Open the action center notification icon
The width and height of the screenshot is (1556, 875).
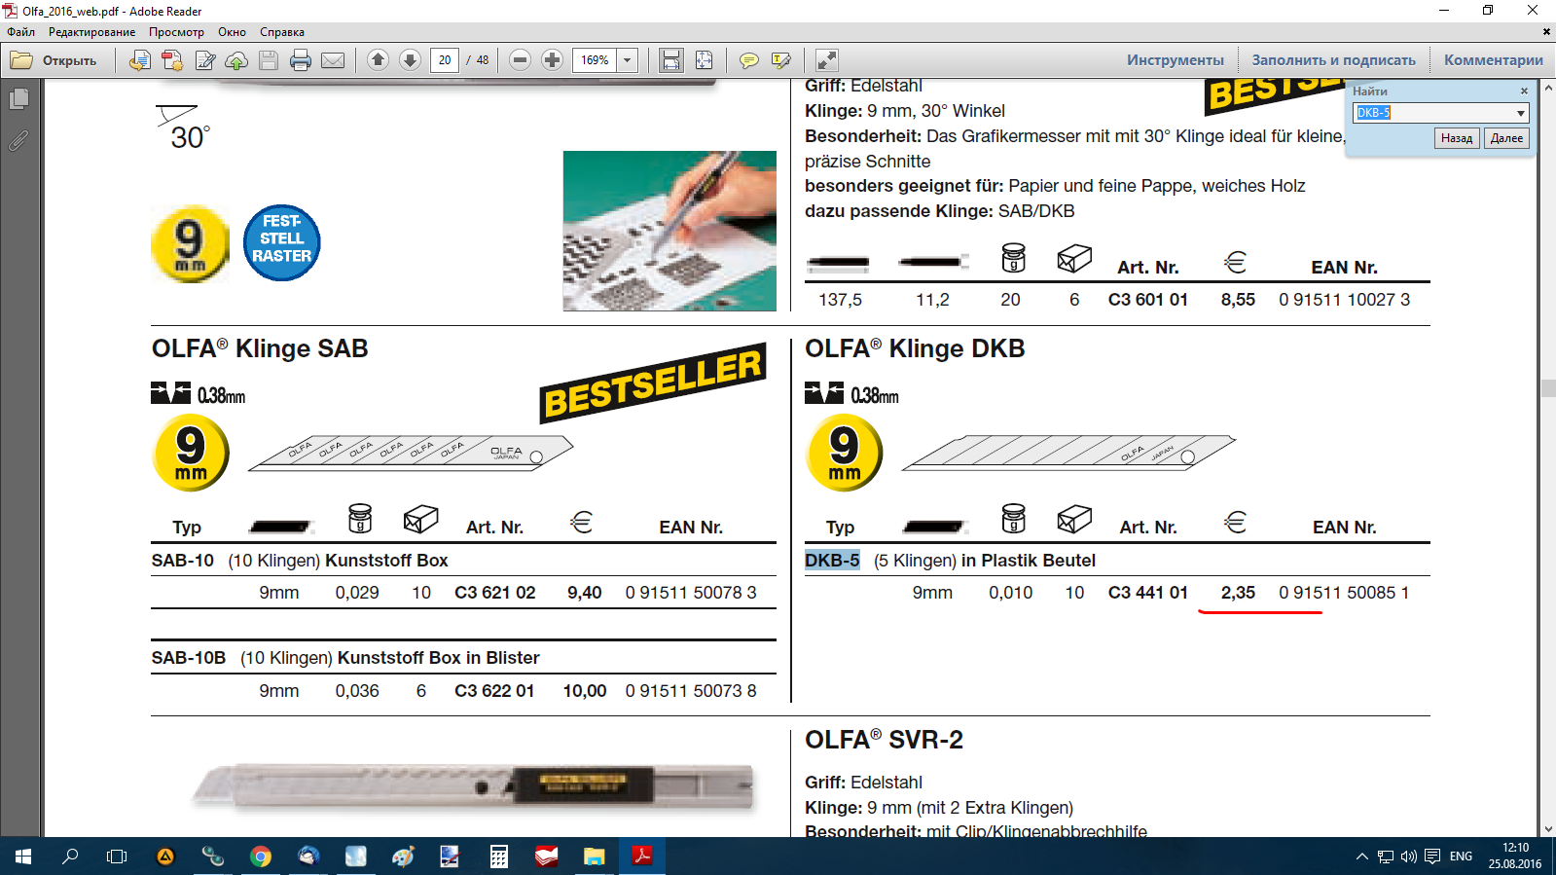point(1432,857)
